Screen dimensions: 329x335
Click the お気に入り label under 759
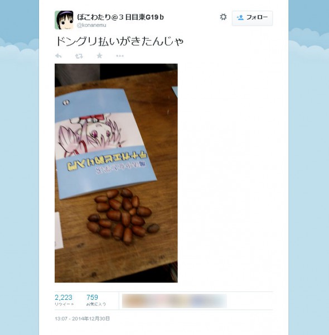[96, 304]
